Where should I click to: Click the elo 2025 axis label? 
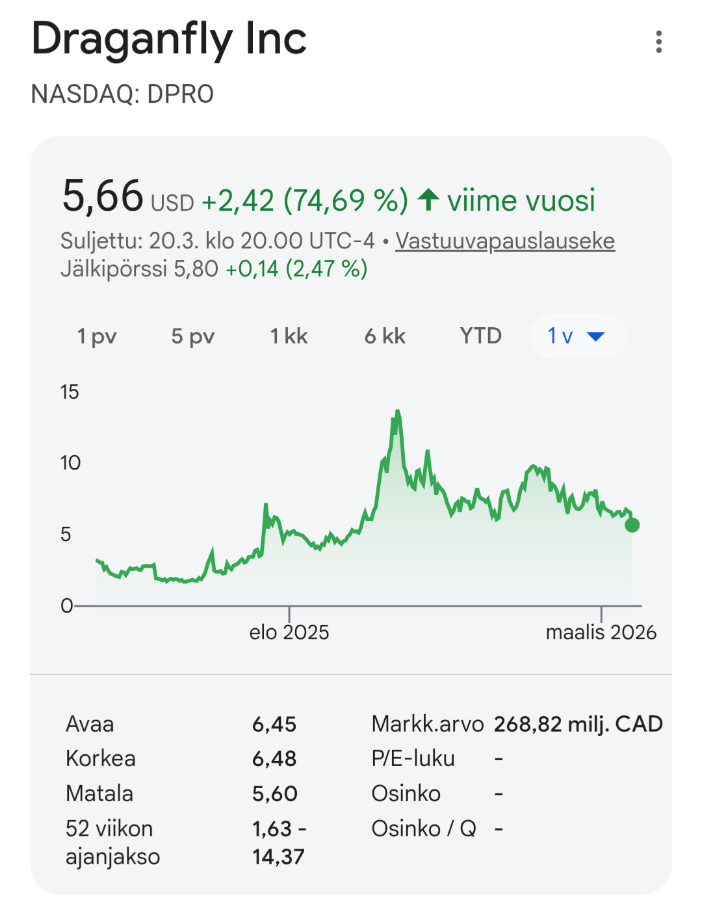[x=289, y=632]
